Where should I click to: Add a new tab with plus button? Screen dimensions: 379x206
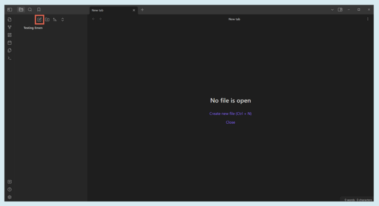142,10
